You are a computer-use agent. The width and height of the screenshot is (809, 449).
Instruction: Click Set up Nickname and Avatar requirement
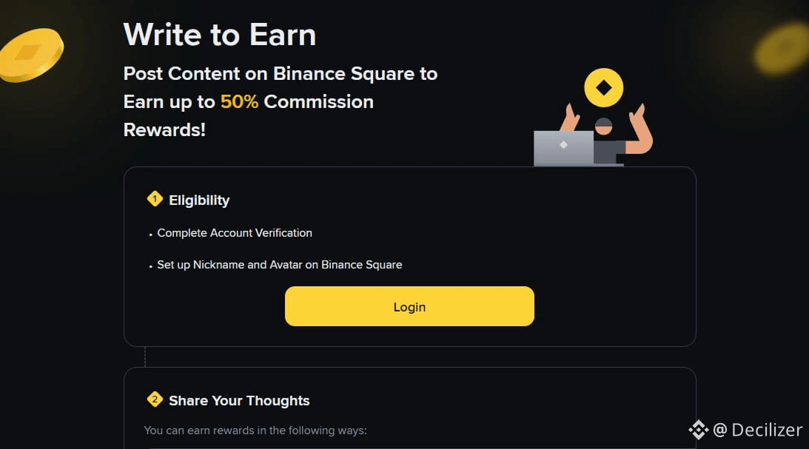[x=280, y=265]
